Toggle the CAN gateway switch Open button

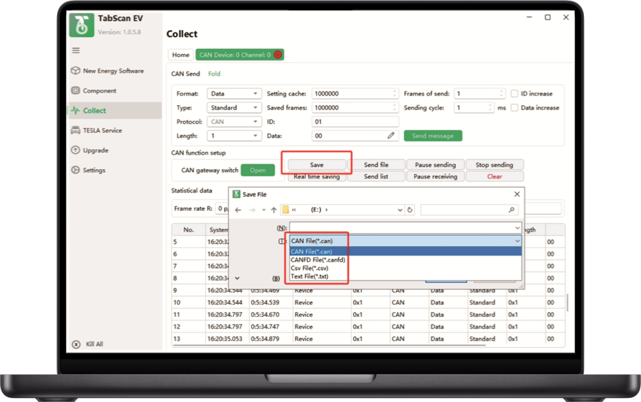tap(257, 170)
